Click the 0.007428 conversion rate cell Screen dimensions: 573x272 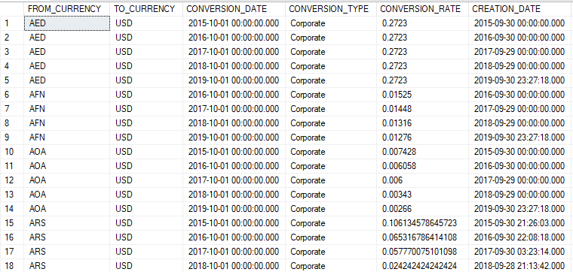423,152
